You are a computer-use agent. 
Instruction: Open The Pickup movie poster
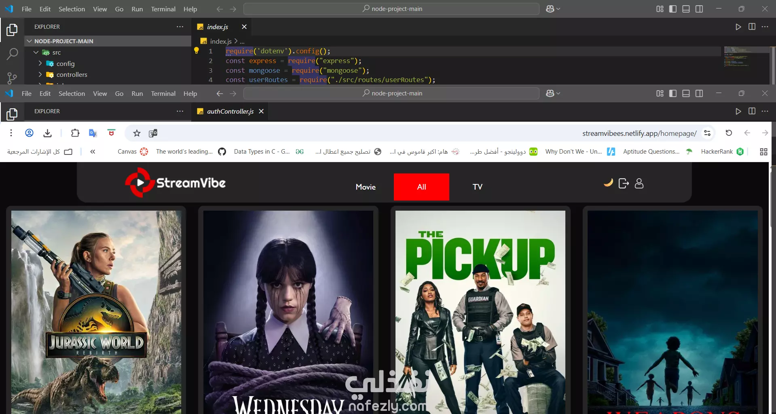coord(480,312)
